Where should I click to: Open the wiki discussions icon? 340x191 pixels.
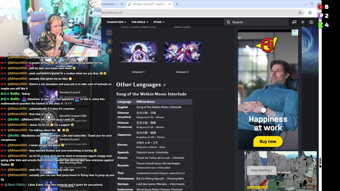(x=294, y=22)
